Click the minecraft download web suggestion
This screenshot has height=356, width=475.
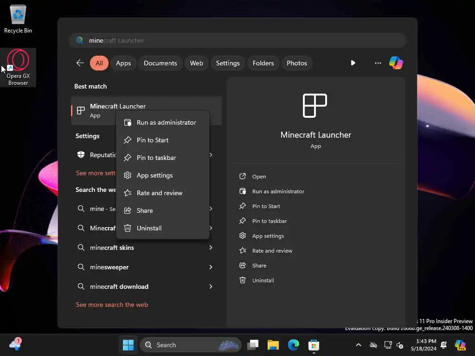146,286
